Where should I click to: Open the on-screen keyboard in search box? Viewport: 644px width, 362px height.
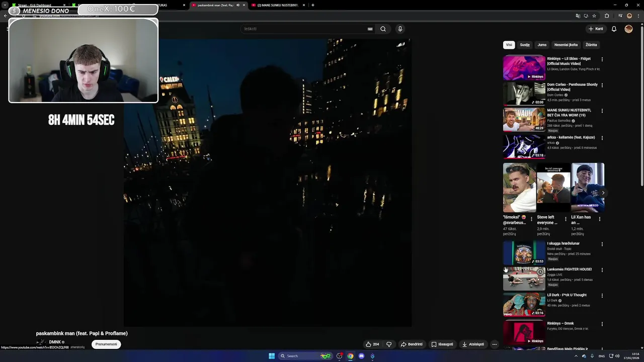tap(370, 29)
